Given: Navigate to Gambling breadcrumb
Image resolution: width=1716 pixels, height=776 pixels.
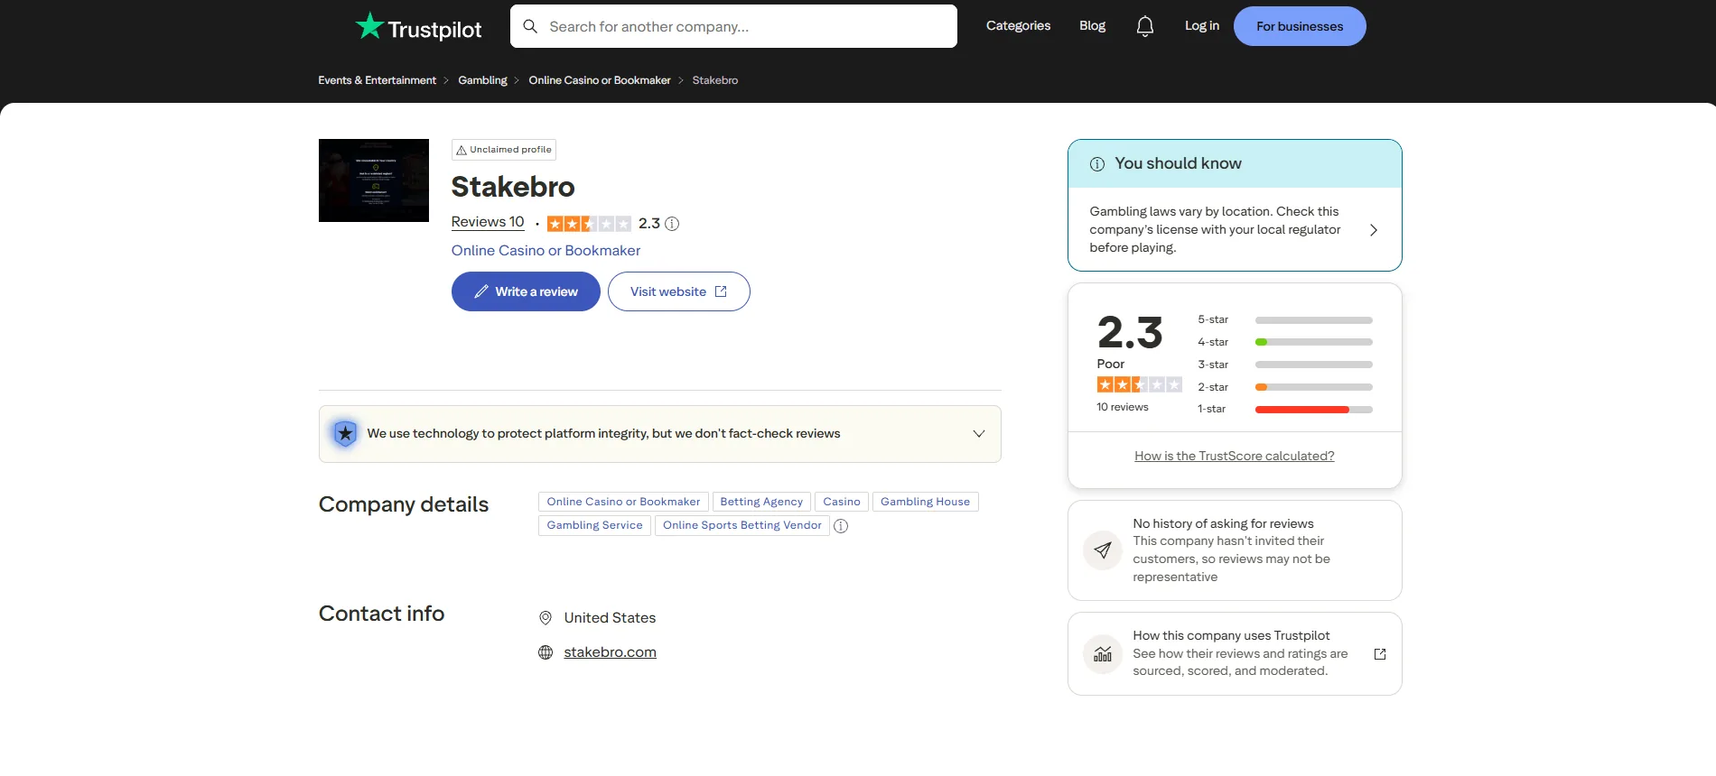Looking at the screenshot, I should pyautogui.click(x=482, y=80).
